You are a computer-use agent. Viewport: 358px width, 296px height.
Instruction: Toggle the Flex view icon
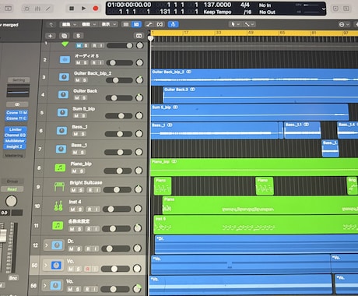point(160,24)
